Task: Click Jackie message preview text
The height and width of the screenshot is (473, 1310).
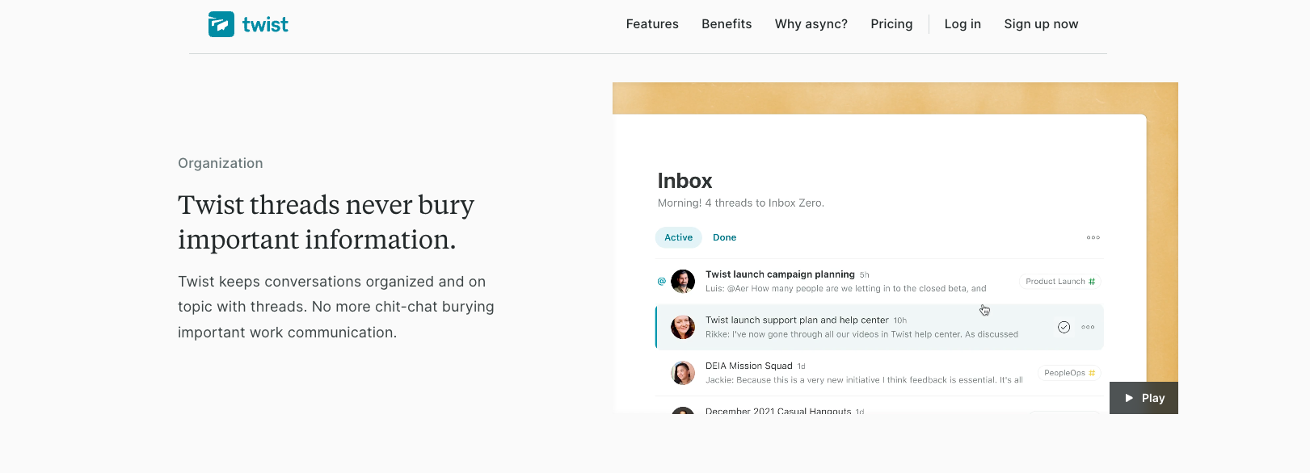Action: click(x=864, y=380)
